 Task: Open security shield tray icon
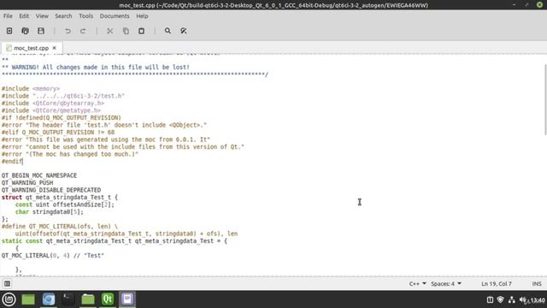(501, 299)
